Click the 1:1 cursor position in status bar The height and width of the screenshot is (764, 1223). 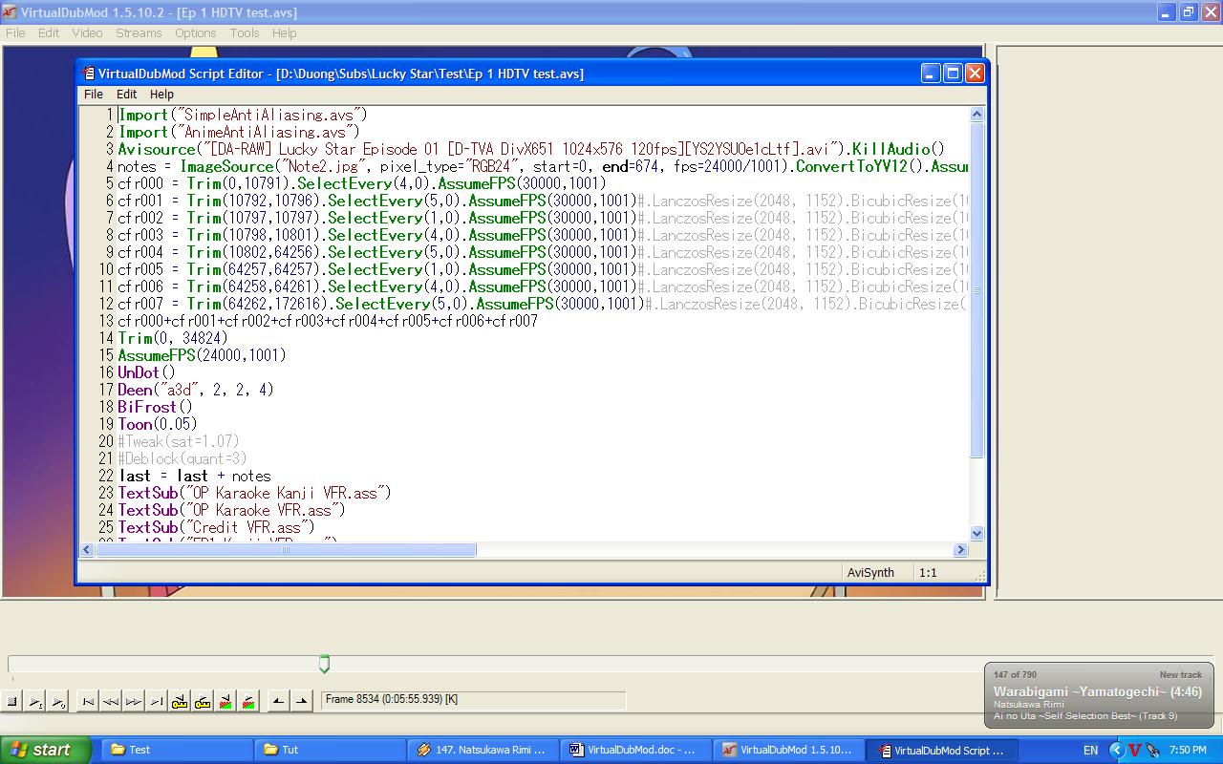[x=928, y=573]
